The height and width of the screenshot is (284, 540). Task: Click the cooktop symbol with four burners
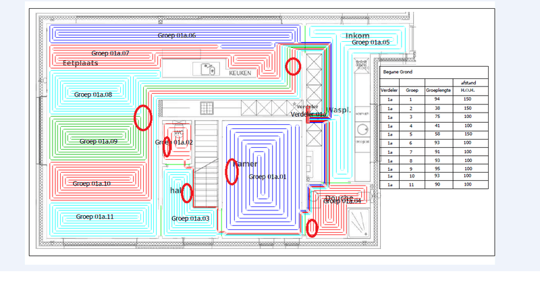pyautogui.click(x=207, y=109)
